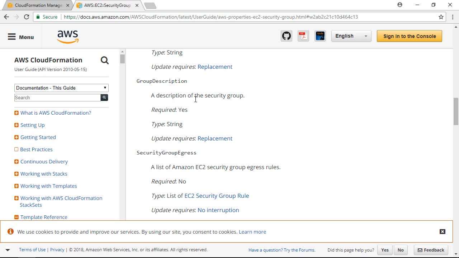The height and width of the screenshot is (258, 459).
Task: Open the hamburger Menu
Action: click(21, 37)
